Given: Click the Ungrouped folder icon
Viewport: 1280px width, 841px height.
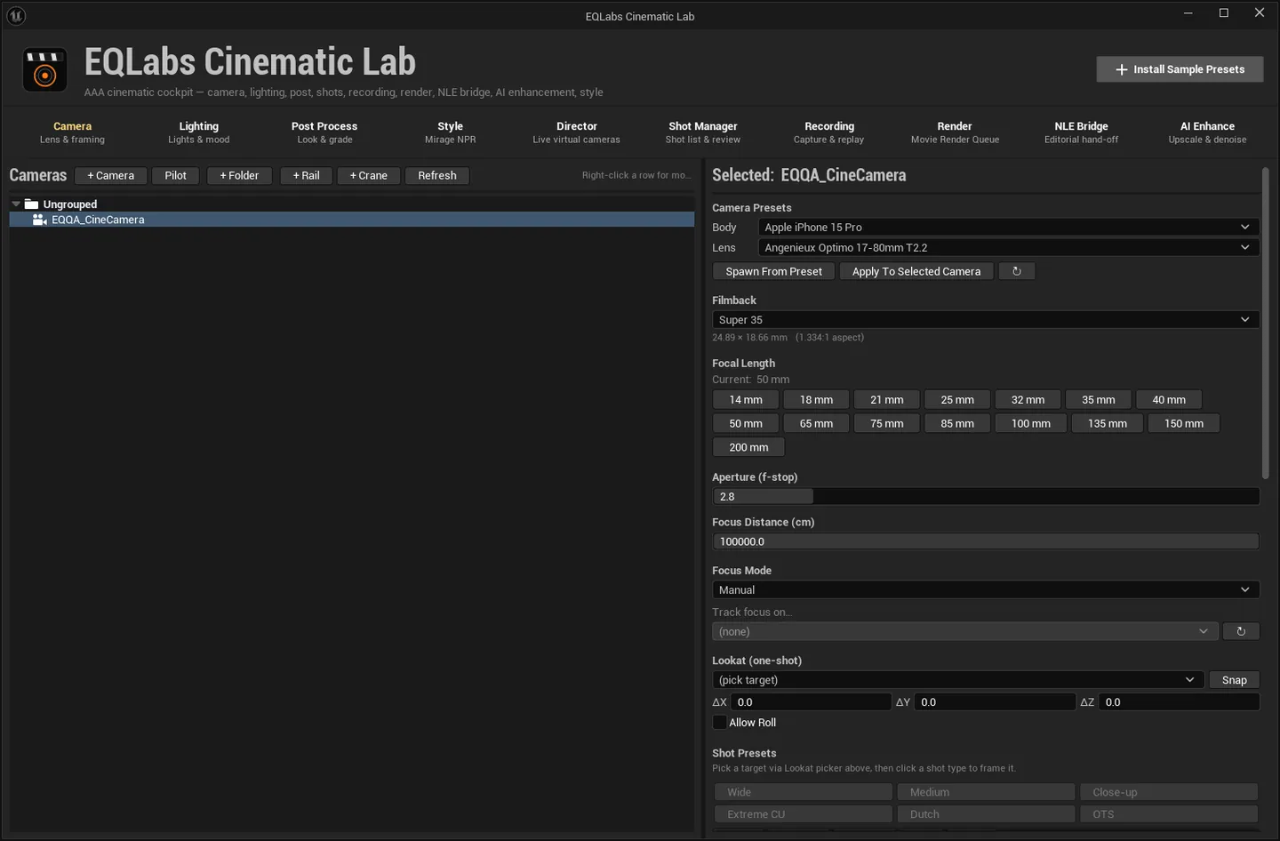Looking at the screenshot, I should coord(31,204).
